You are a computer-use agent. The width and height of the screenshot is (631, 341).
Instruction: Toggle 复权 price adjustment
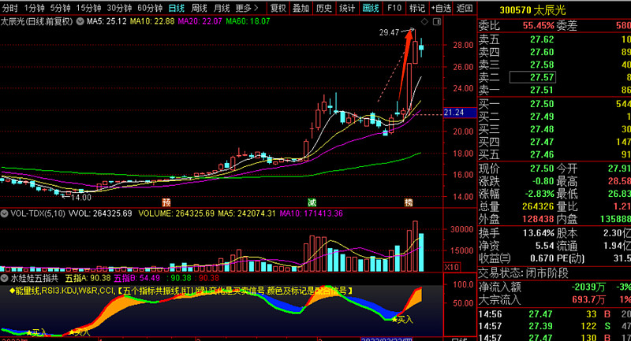278,8
